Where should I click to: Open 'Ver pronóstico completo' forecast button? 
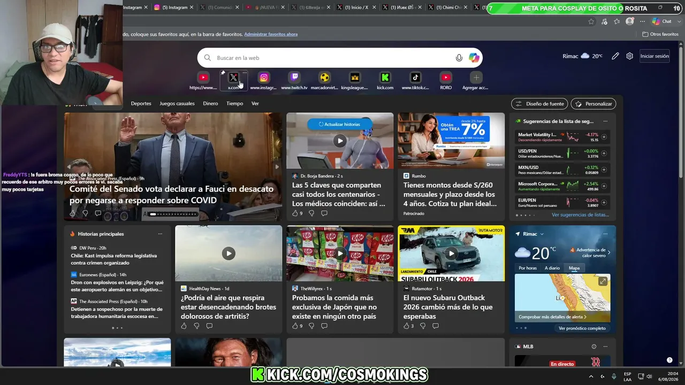point(582,328)
